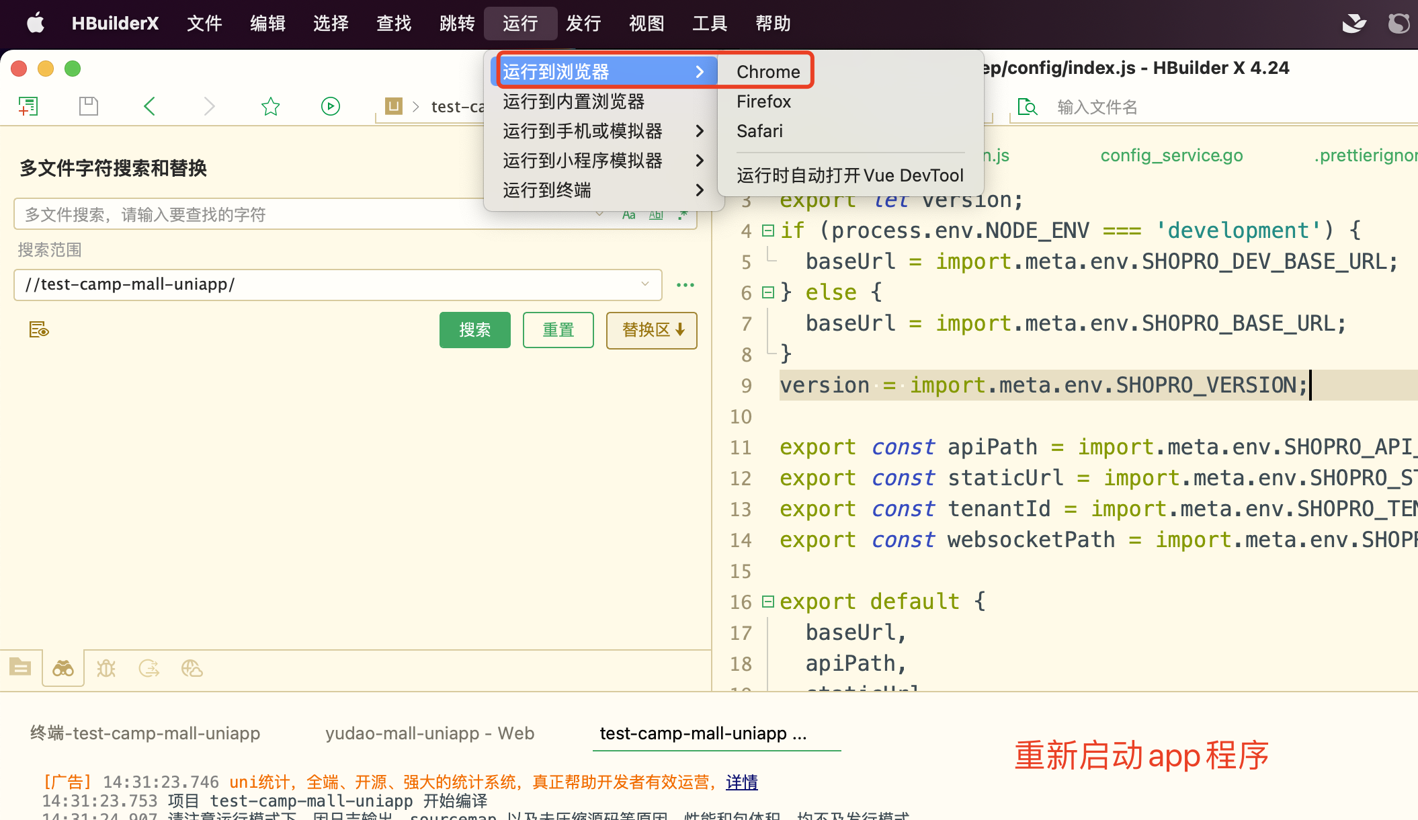This screenshot has height=820, width=1418.
Task: Click the new file toolbar icon
Action: point(28,106)
